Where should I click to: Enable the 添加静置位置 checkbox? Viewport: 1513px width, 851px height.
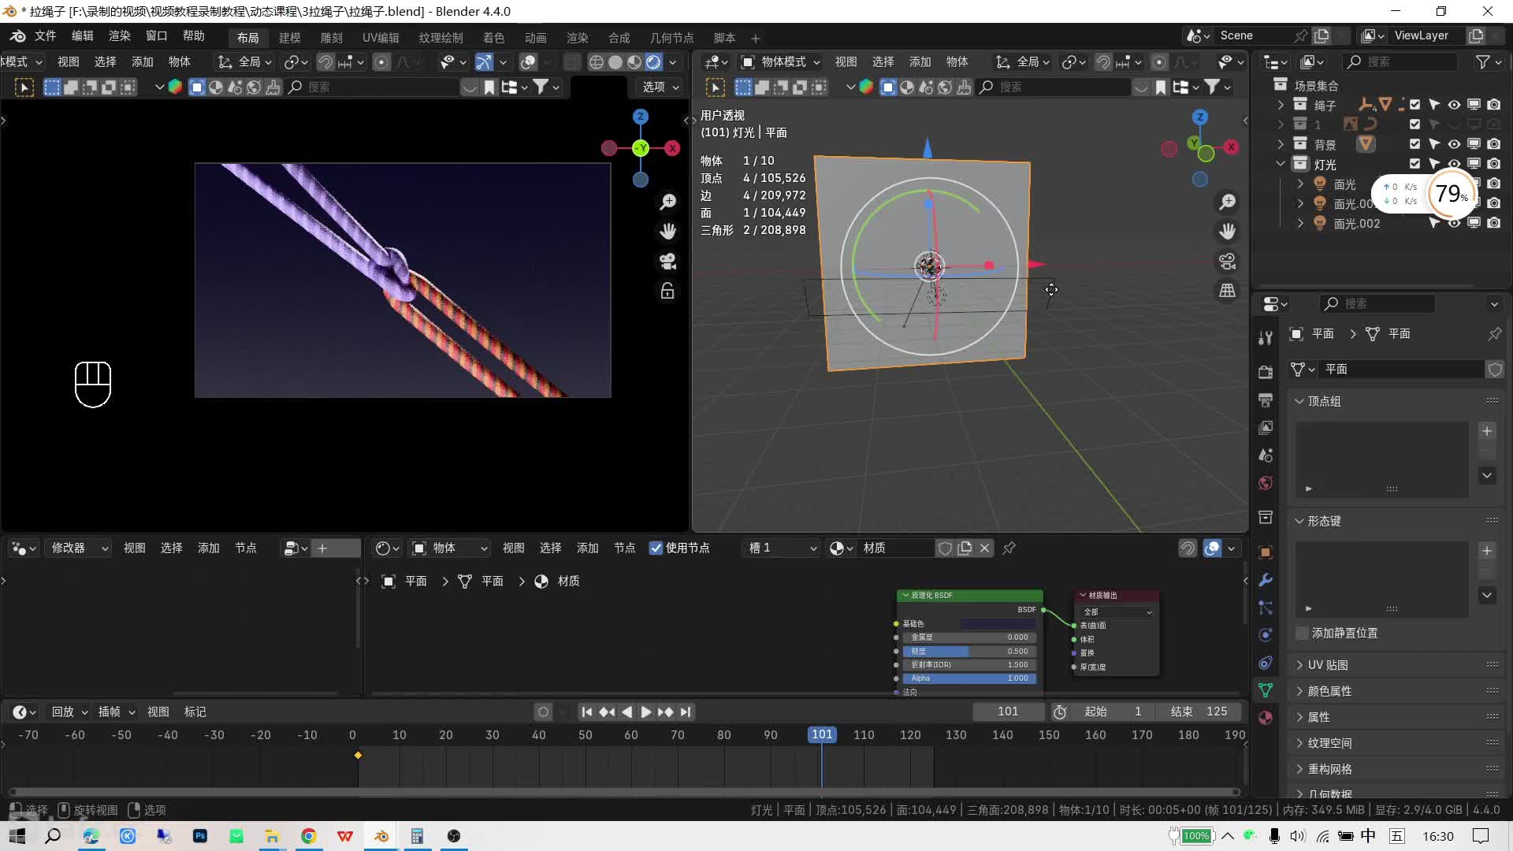(1303, 634)
